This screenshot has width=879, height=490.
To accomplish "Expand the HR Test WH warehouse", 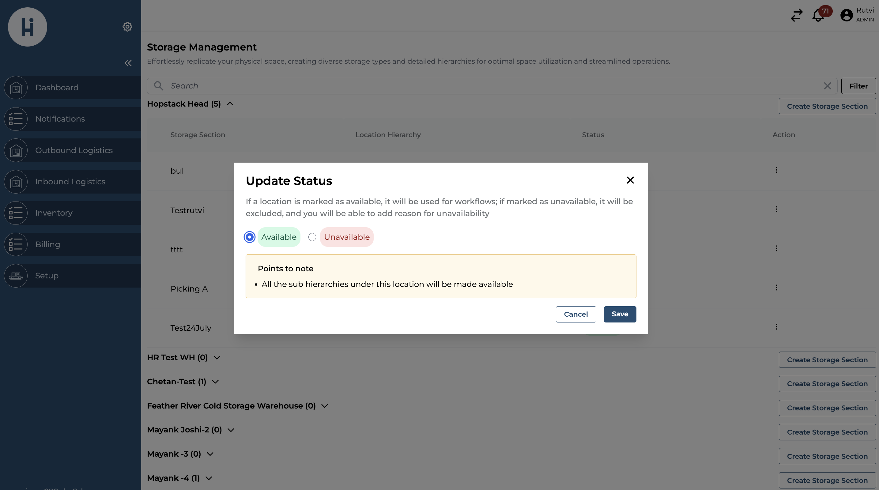I will 216,358.
